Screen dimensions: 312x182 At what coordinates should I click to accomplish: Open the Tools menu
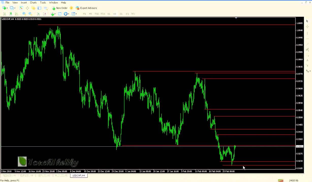pos(43,3)
